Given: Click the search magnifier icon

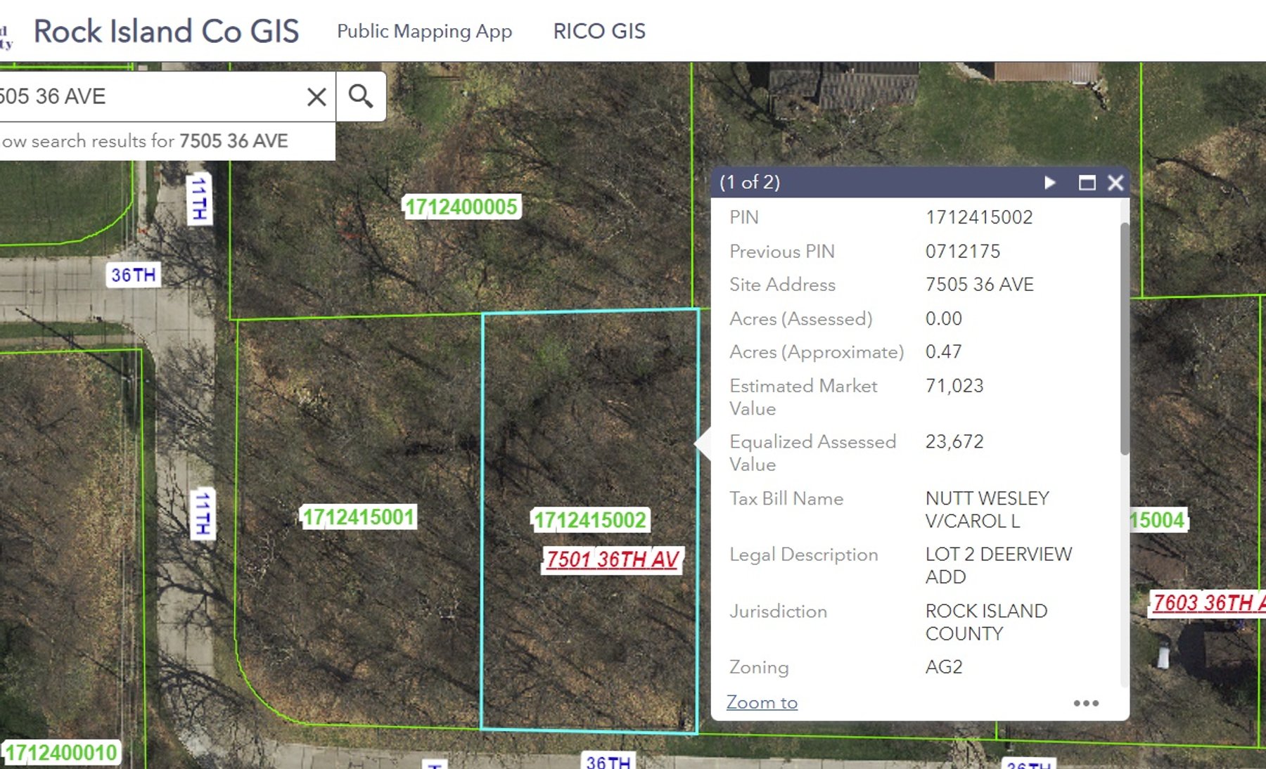Looking at the screenshot, I should [361, 96].
